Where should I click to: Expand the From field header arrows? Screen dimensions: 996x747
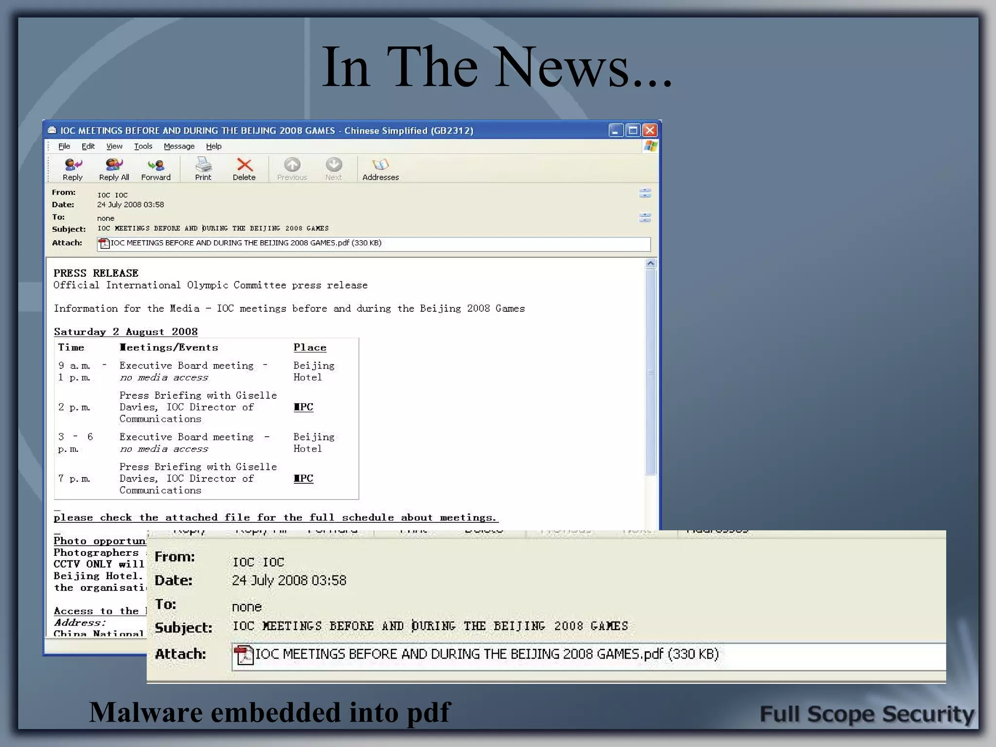(645, 193)
